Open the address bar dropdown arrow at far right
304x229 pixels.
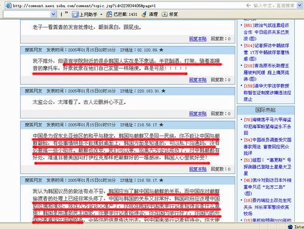point(300,5)
